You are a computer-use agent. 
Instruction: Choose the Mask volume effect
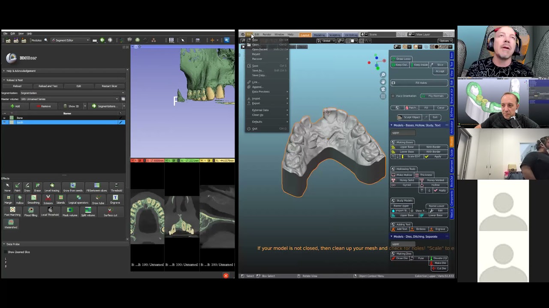pos(70,212)
